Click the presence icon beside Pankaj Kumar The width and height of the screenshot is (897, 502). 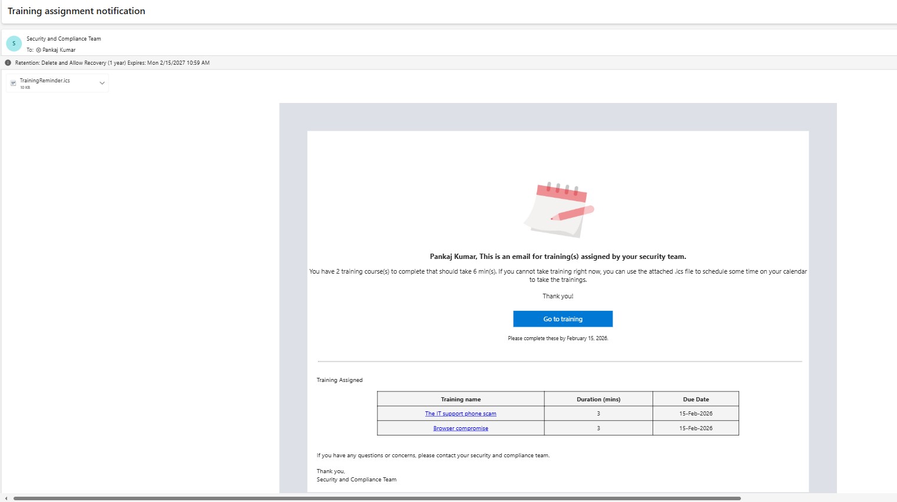39,50
